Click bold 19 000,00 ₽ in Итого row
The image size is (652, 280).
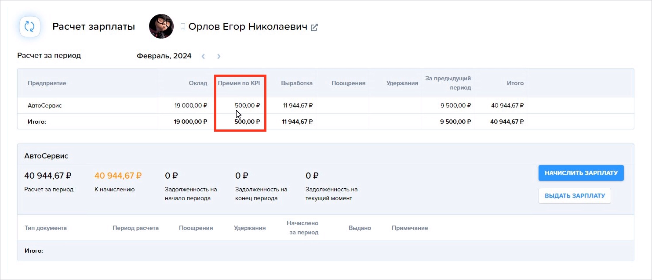tap(191, 122)
